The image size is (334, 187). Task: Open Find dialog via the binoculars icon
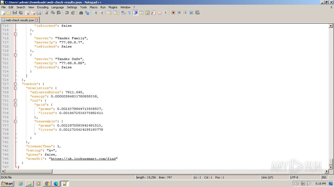(x=81, y=13)
